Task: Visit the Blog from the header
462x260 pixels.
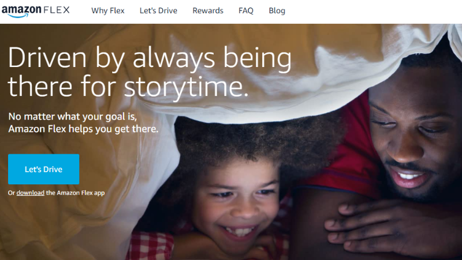Action: (x=277, y=11)
